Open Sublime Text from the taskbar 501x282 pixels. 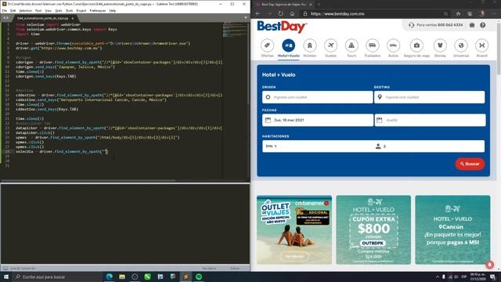pyautogui.click(x=186, y=277)
